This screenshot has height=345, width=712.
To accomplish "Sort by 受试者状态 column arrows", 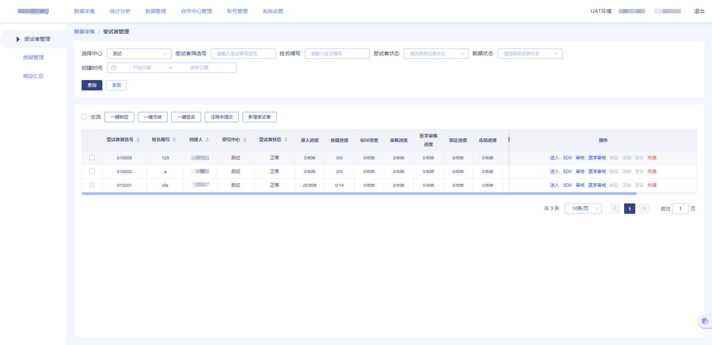I will tap(286, 140).
